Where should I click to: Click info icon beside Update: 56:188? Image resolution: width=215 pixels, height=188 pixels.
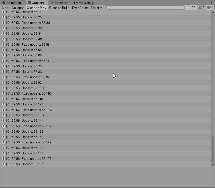click(x=3, y=153)
